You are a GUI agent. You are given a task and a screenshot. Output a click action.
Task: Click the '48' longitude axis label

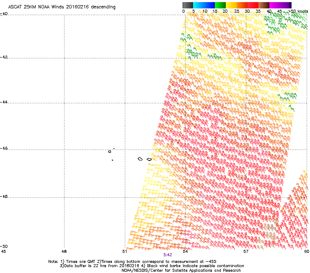[x=64, y=252]
